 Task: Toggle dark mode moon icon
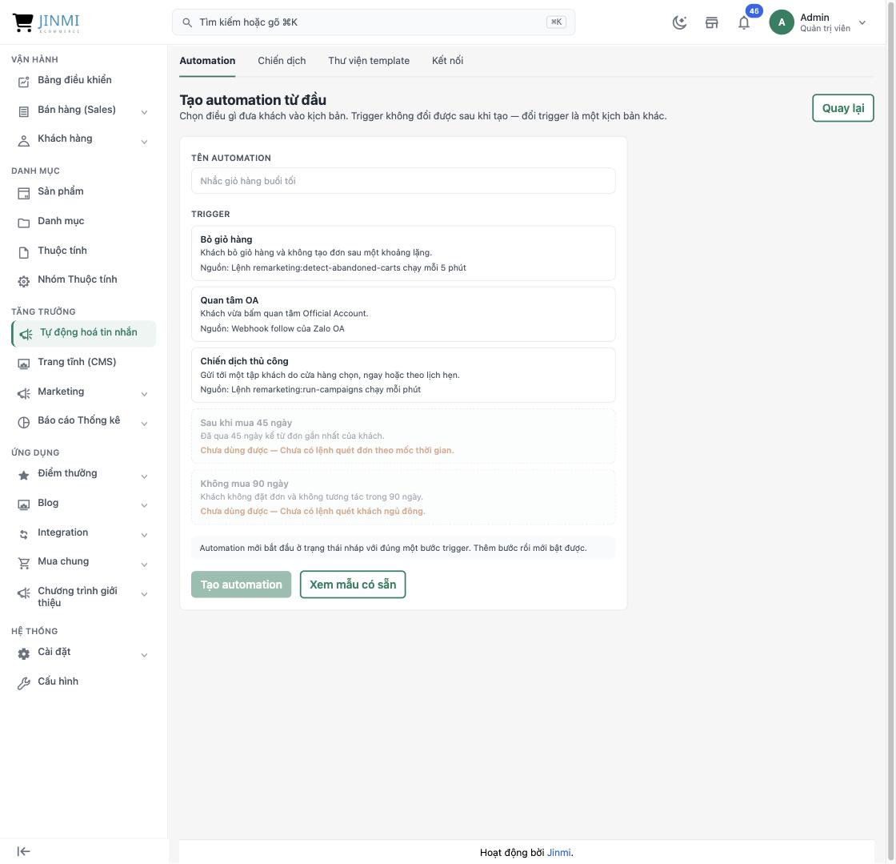coord(679,22)
